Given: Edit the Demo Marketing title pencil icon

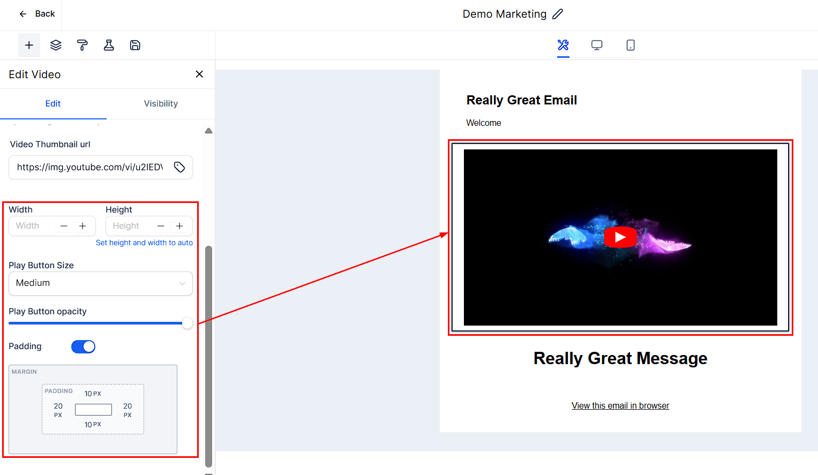Looking at the screenshot, I should click(558, 14).
